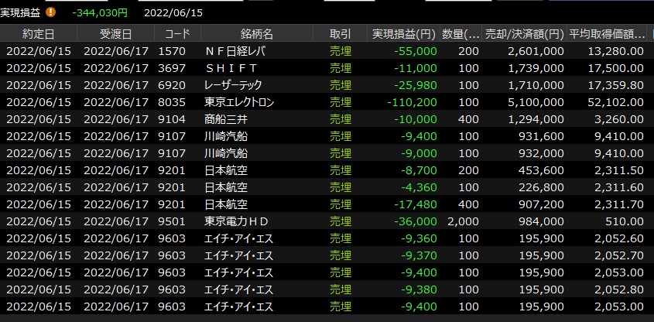
Task: Click the 売却/決済額(円) column header
Action: [524, 34]
